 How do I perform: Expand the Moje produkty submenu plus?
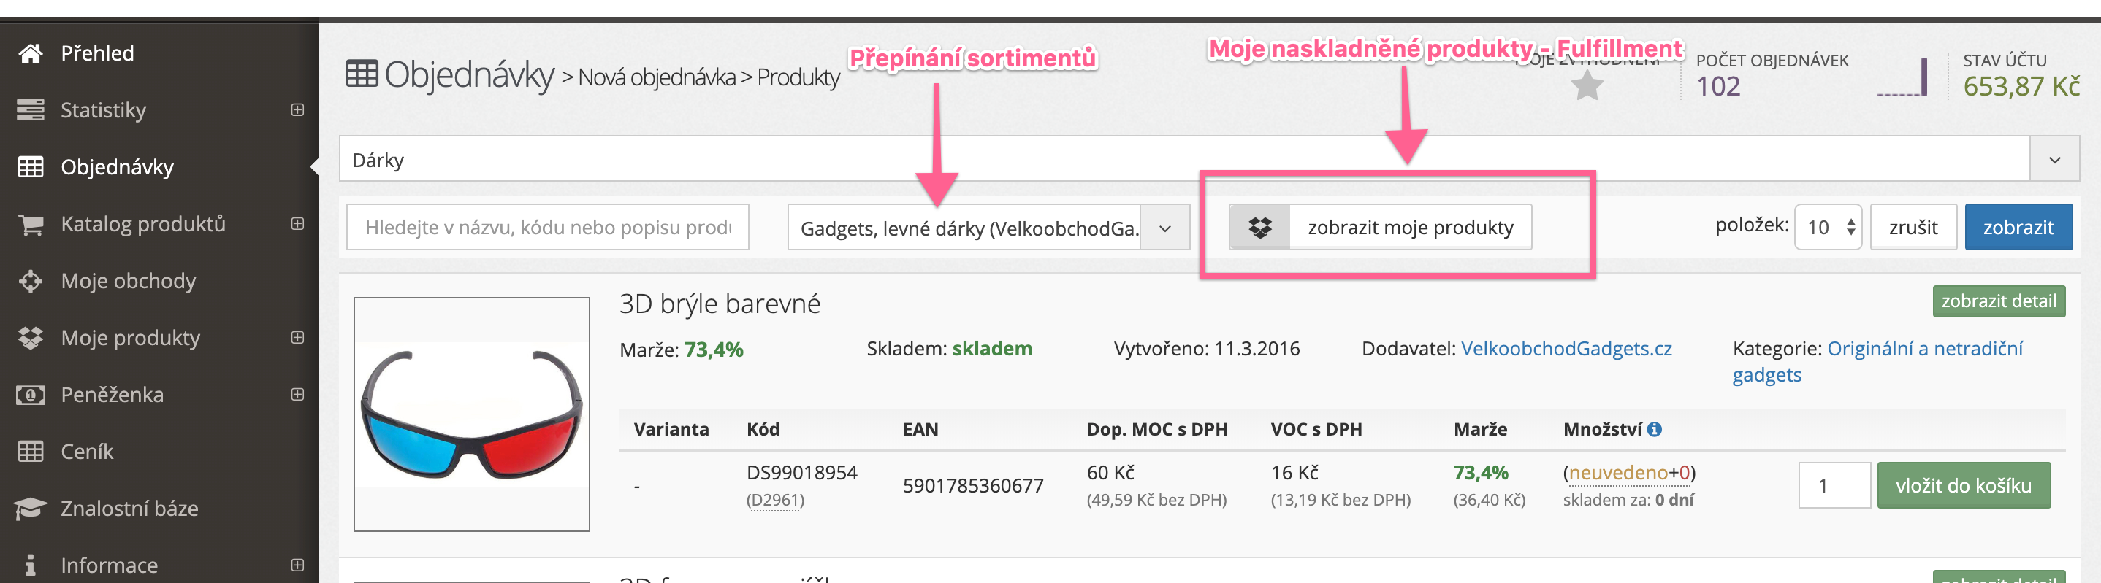coord(298,337)
